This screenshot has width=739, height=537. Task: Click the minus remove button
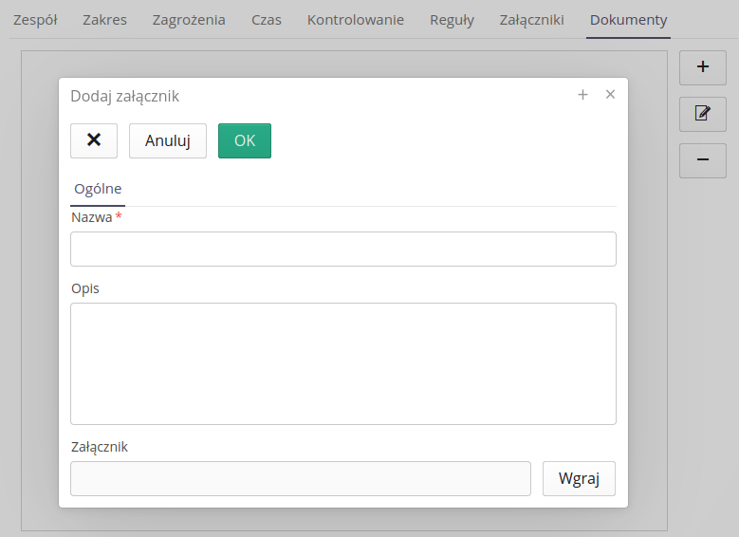coord(702,160)
